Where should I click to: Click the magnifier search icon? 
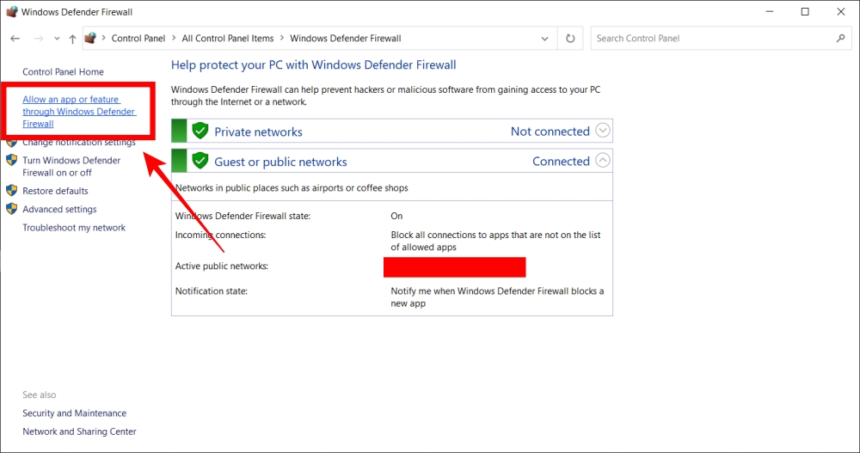pyautogui.click(x=841, y=39)
